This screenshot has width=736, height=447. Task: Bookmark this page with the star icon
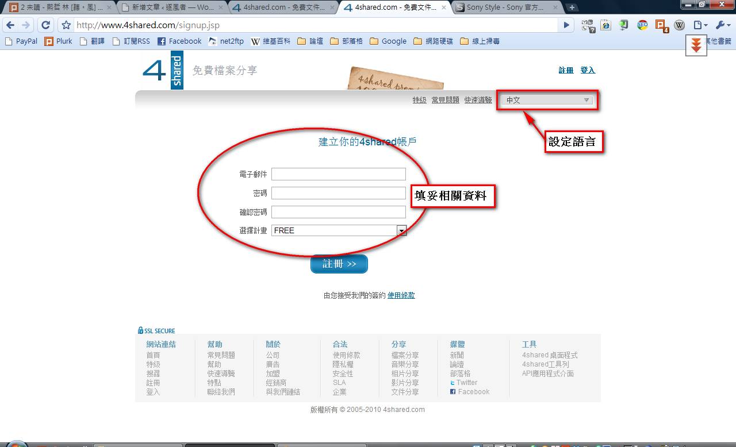[66, 25]
